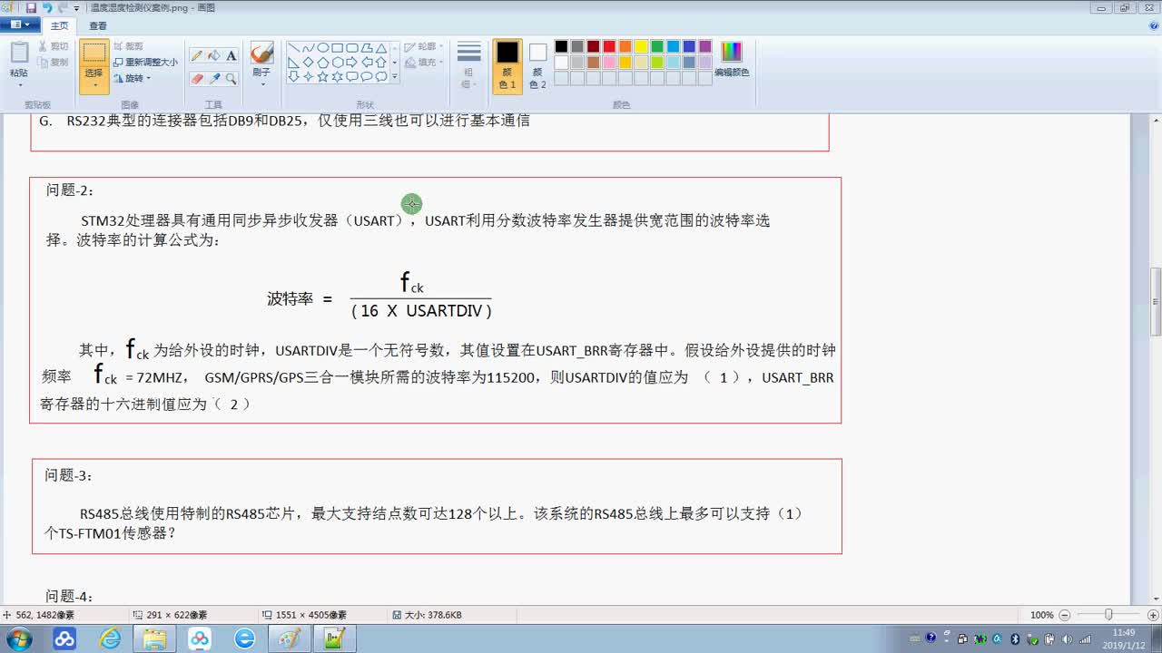
Task: Open the Size (粗细) line thickness dropdown
Action: (468, 65)
